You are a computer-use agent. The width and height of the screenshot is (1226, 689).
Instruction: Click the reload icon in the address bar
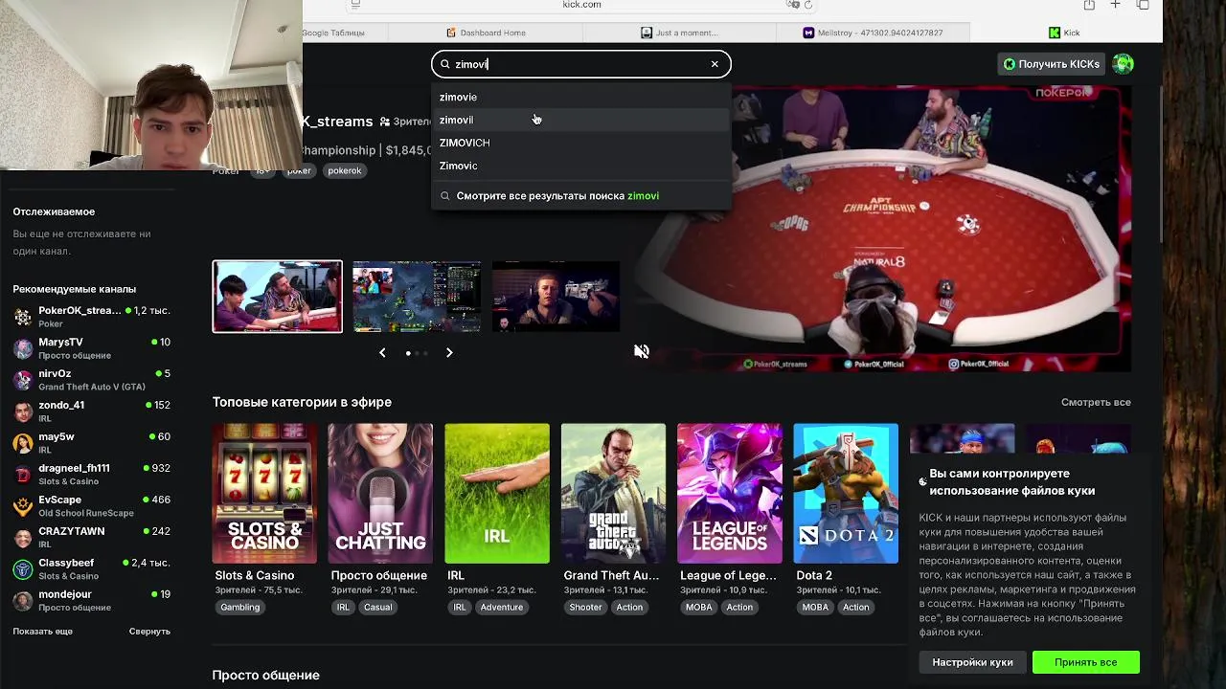click(x=808, y=5)
